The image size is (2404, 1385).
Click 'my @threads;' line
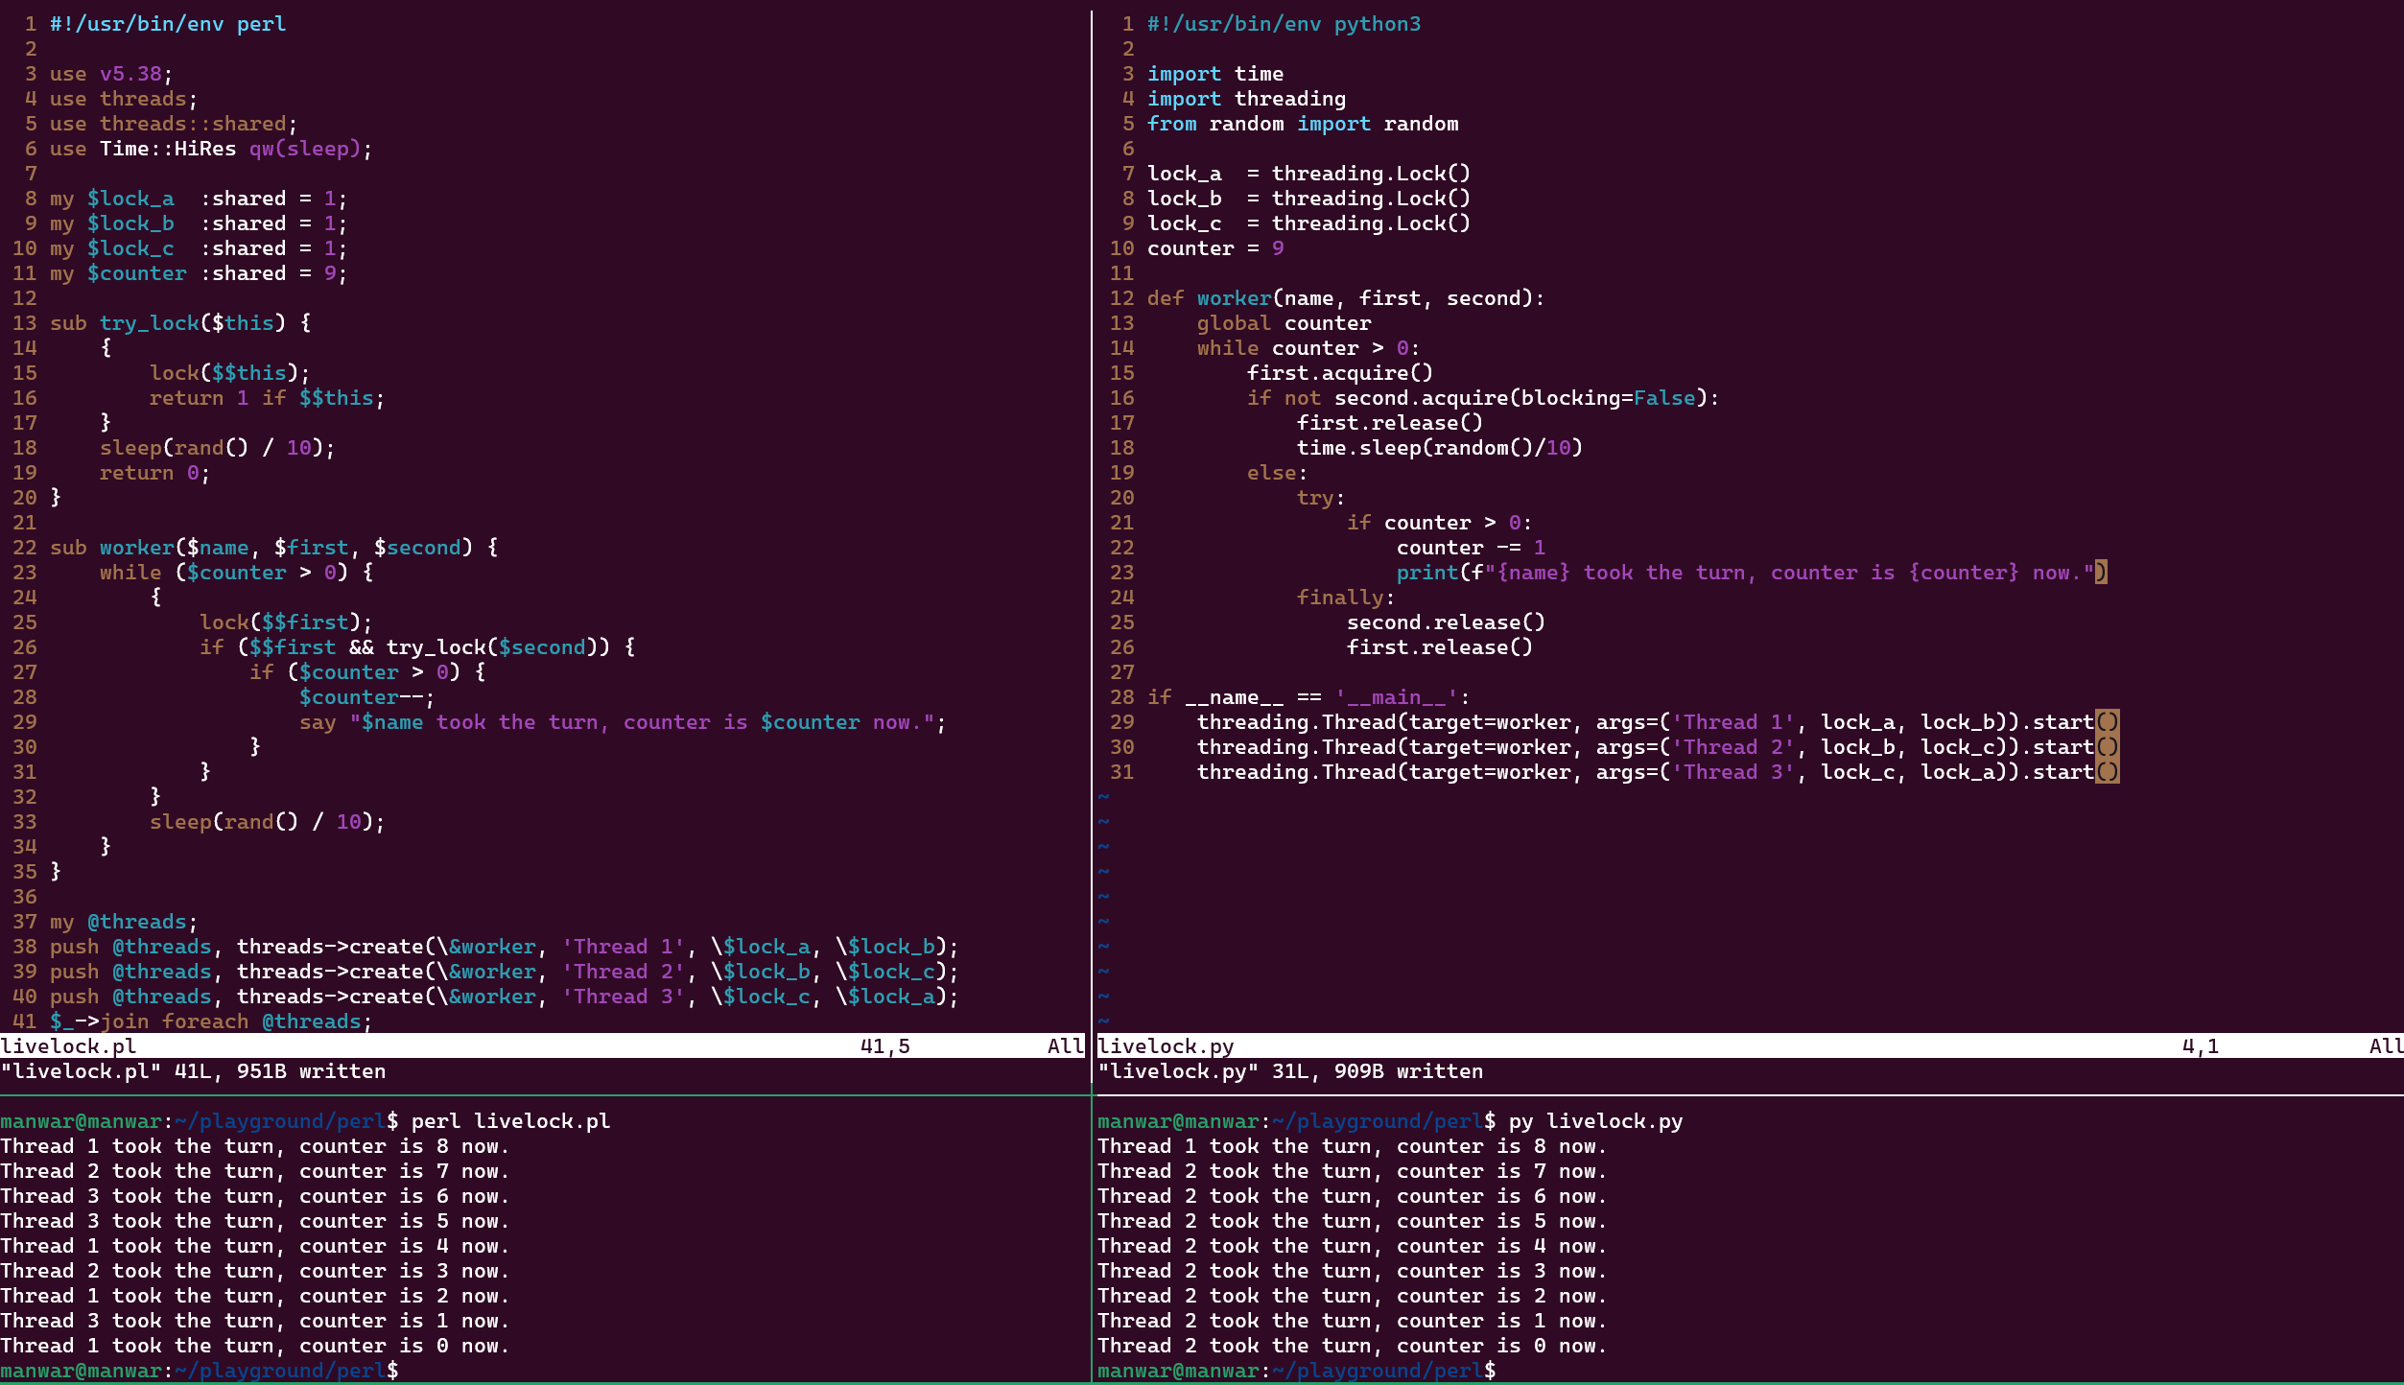124,922
